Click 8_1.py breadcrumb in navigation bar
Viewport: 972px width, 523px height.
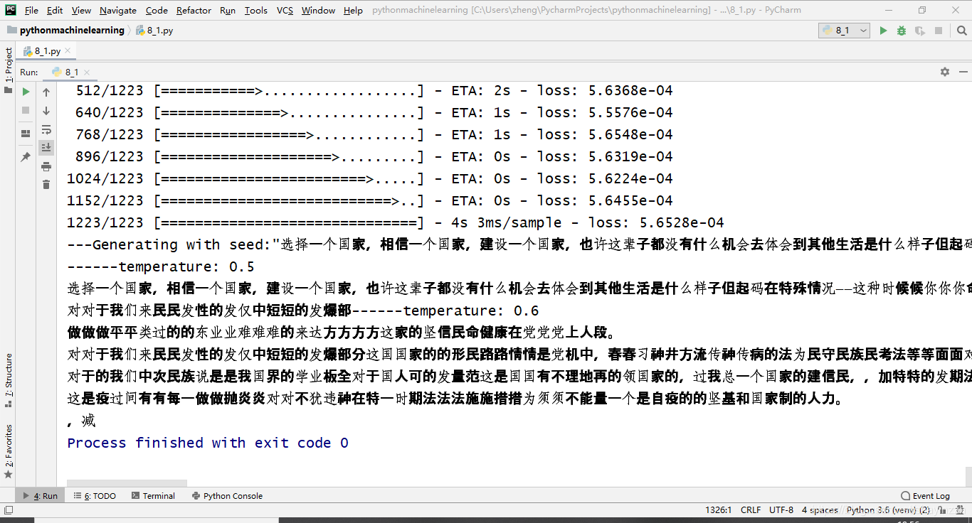pyautogui.click(x=154, y=31)
